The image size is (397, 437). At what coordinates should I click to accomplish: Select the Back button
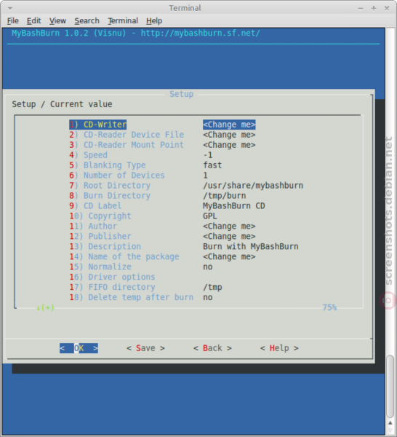click(212, 348)
